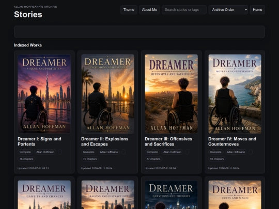This screenshot has height=209, width=279.
Task: Click the Updated 08:21 timestamp on Dreamer I
Action: 33,168
